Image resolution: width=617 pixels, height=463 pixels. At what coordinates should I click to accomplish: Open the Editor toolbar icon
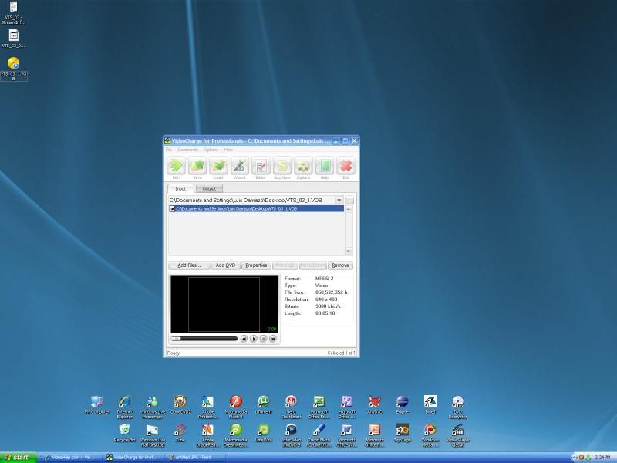[x=261, y=166]
